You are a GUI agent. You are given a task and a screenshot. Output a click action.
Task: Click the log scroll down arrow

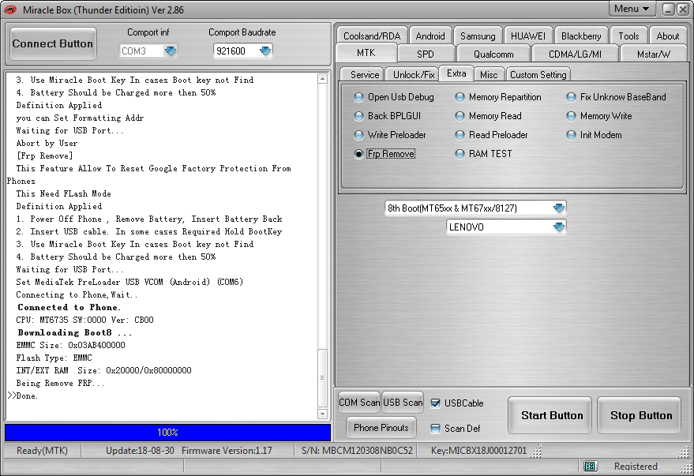322,414
